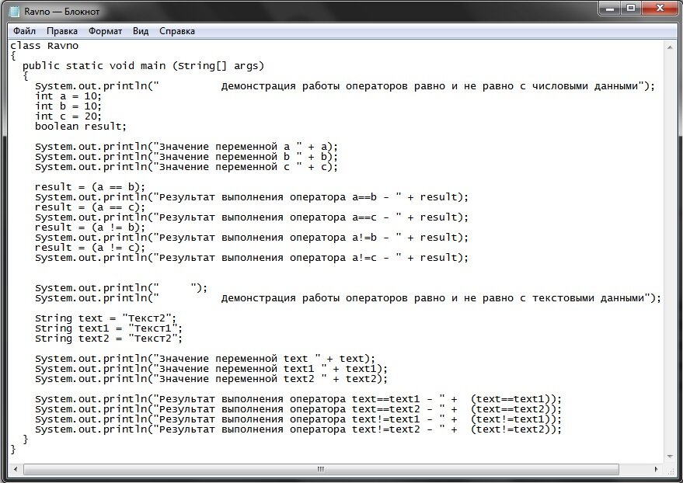Click the line 'result = (a == c);'
683x483 pixels.
[90, 207]
